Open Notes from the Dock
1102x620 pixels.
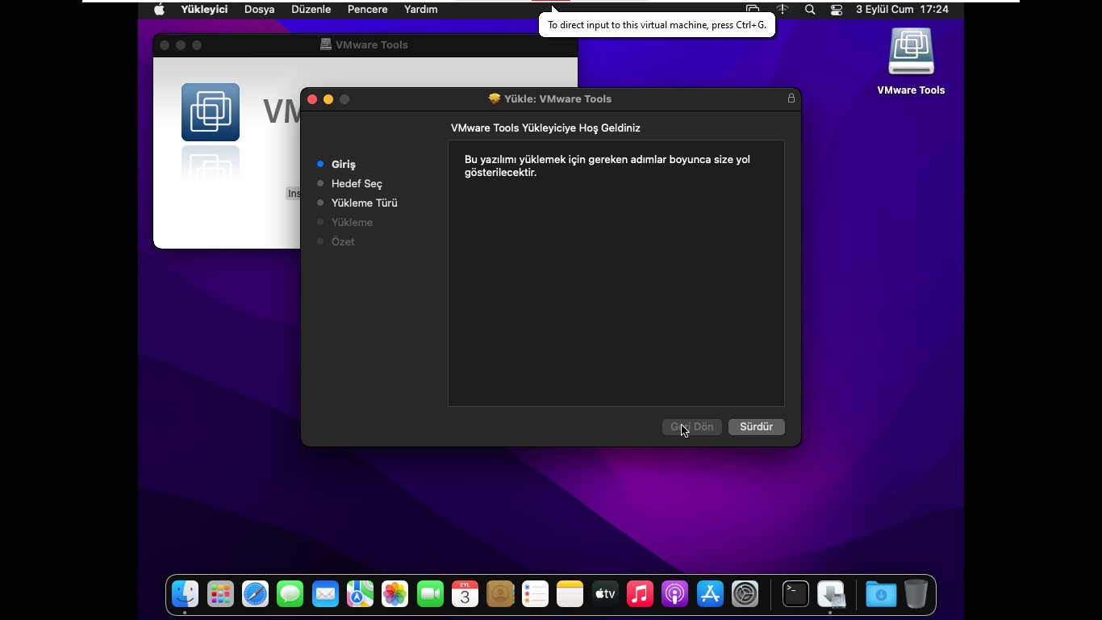point(570,595)
